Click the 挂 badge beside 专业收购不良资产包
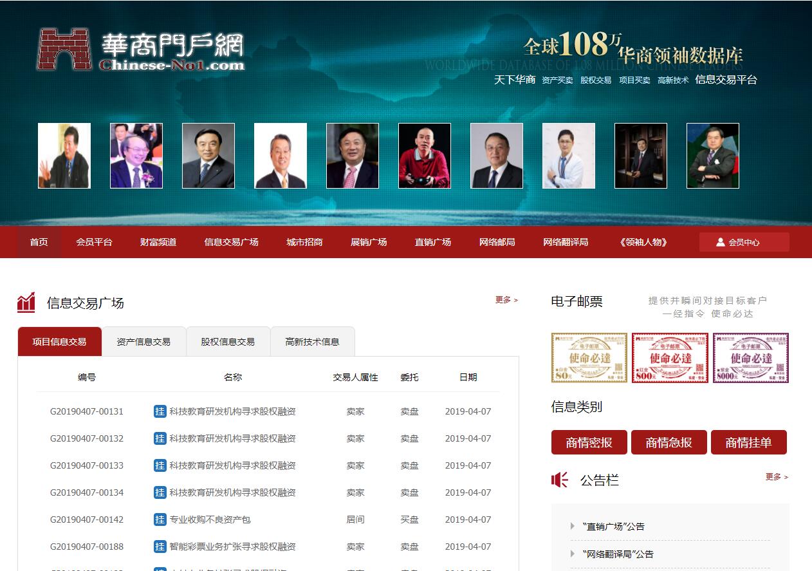Image resolution: width=812 pixels, height=571 pixels. (x=160, y=520)
